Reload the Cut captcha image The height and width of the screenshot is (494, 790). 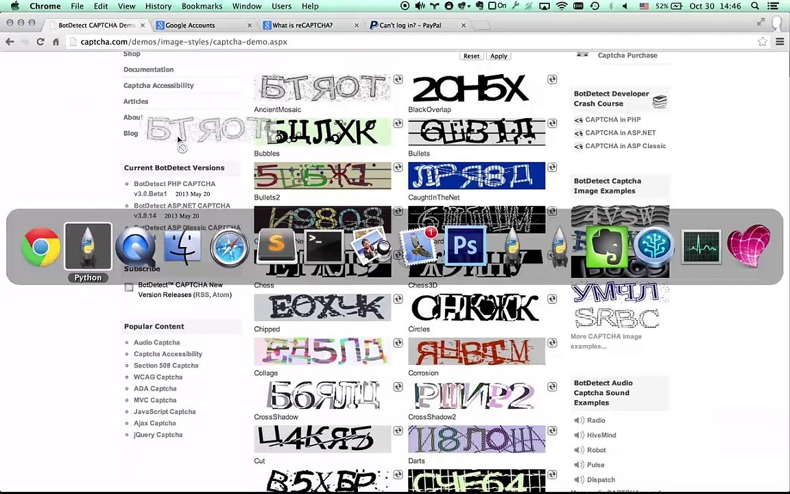[398, 430]
